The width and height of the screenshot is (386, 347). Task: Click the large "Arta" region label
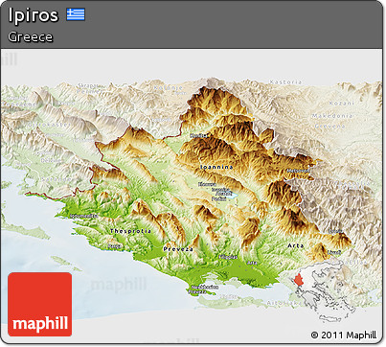(295, 245)
